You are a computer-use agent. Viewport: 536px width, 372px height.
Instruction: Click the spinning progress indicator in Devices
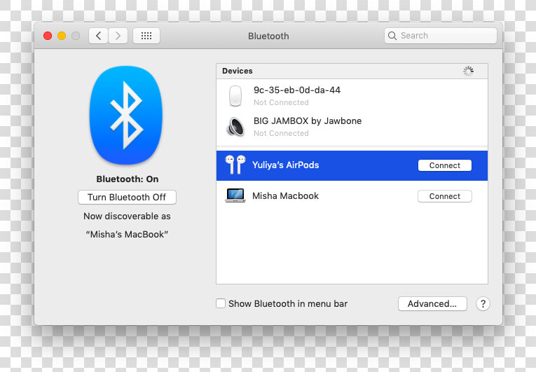(x=468, y=71)
